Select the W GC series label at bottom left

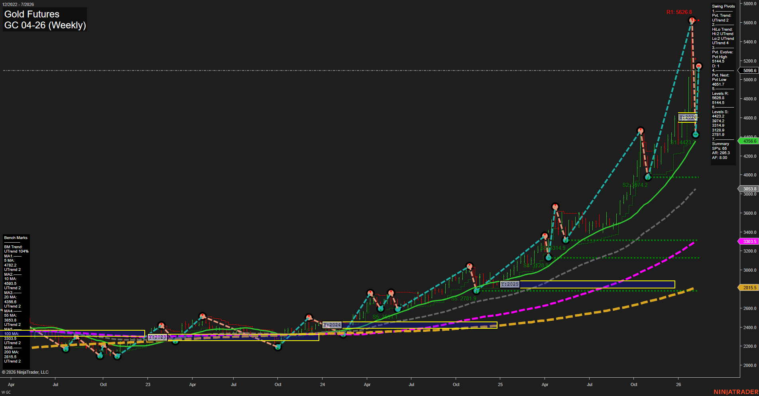[6, 392]
